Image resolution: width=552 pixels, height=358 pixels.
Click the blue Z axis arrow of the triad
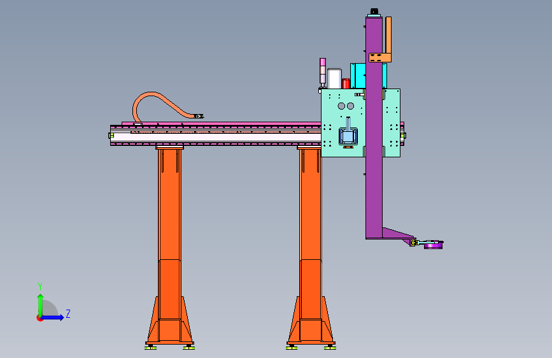[53, 317]
